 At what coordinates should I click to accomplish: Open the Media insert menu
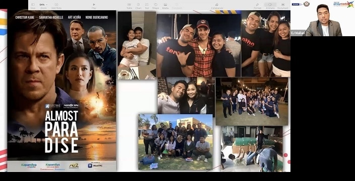165,6
